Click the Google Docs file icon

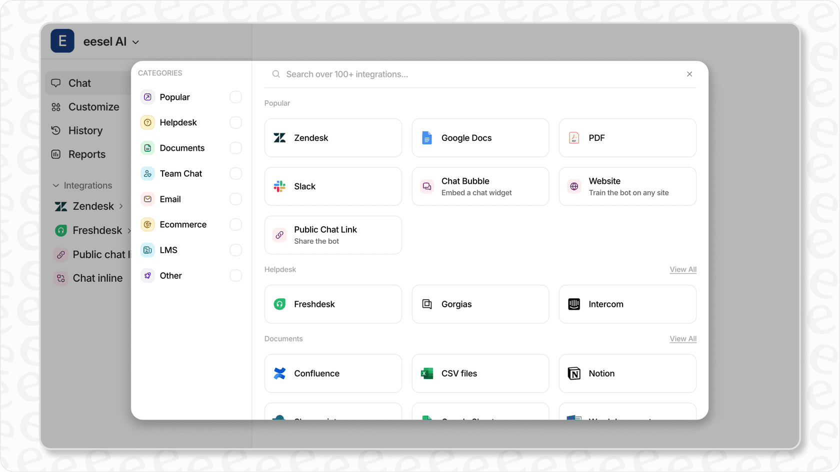[x=426, y=138]
